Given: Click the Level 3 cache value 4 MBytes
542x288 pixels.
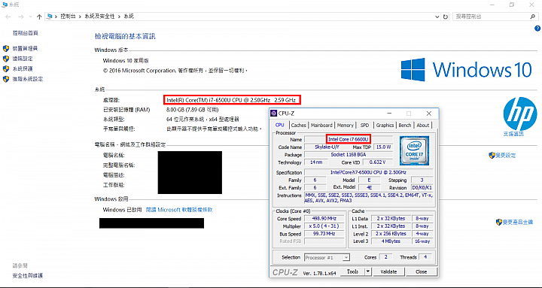Looking at the screenshot, I should 391,241.
